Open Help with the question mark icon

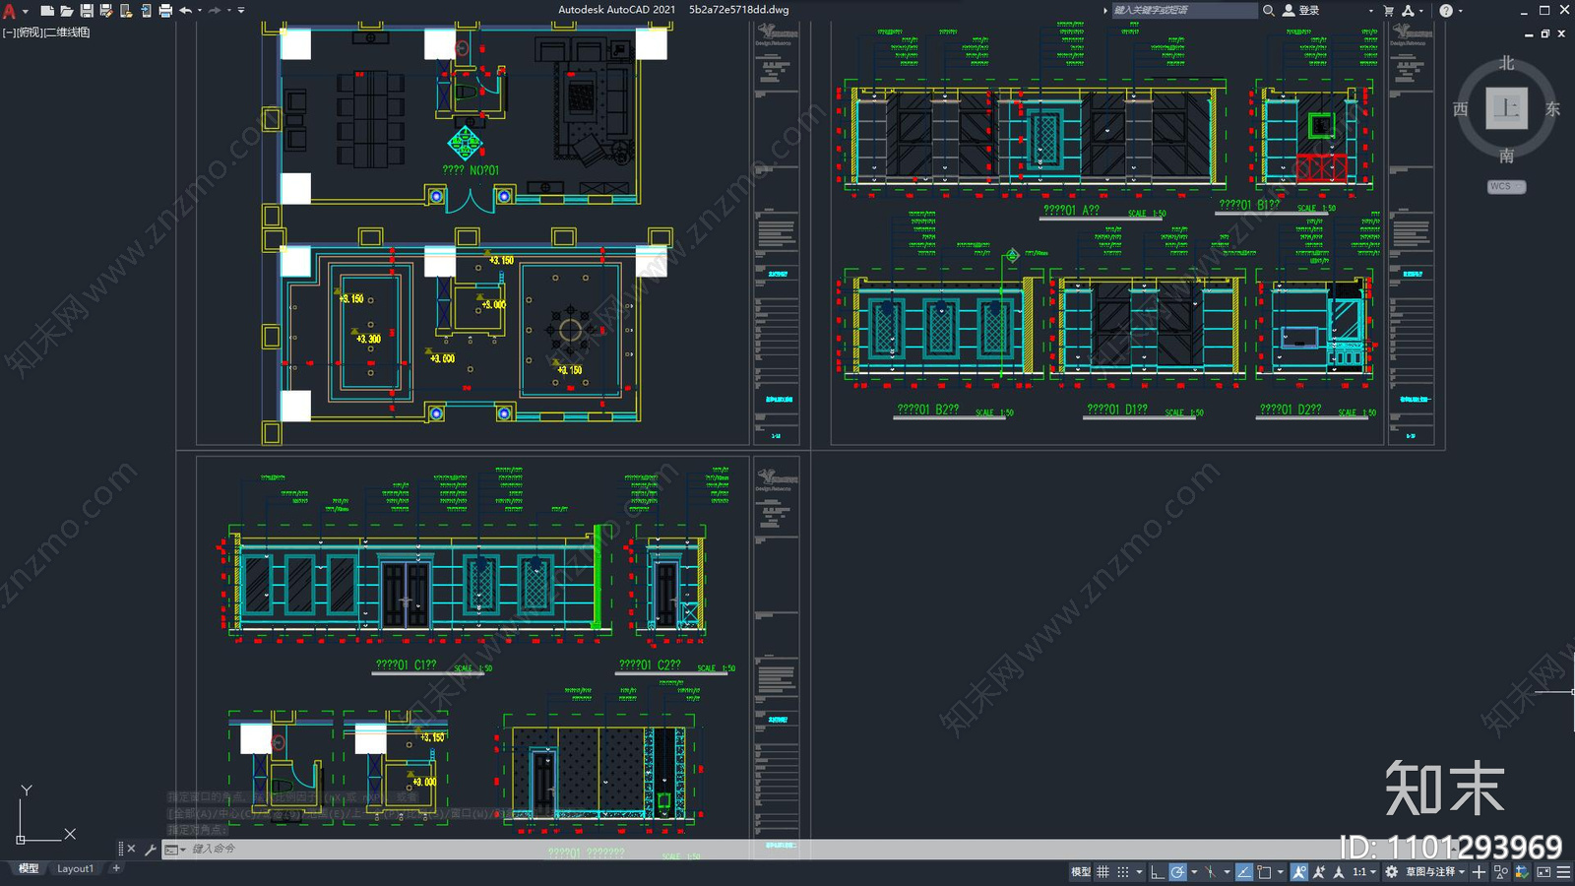[1446, 11]
